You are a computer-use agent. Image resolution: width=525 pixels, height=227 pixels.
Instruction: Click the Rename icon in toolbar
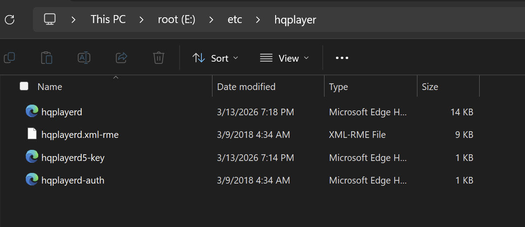click(x=84, y=58)
